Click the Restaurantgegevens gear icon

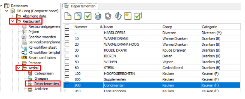[x=24, y=27]
